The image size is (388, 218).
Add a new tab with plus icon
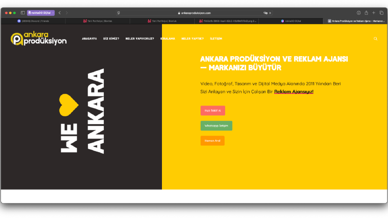coord(374,13)
